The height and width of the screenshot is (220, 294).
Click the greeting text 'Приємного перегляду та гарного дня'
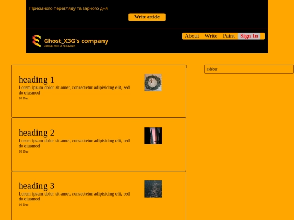[x=69, y=8]
